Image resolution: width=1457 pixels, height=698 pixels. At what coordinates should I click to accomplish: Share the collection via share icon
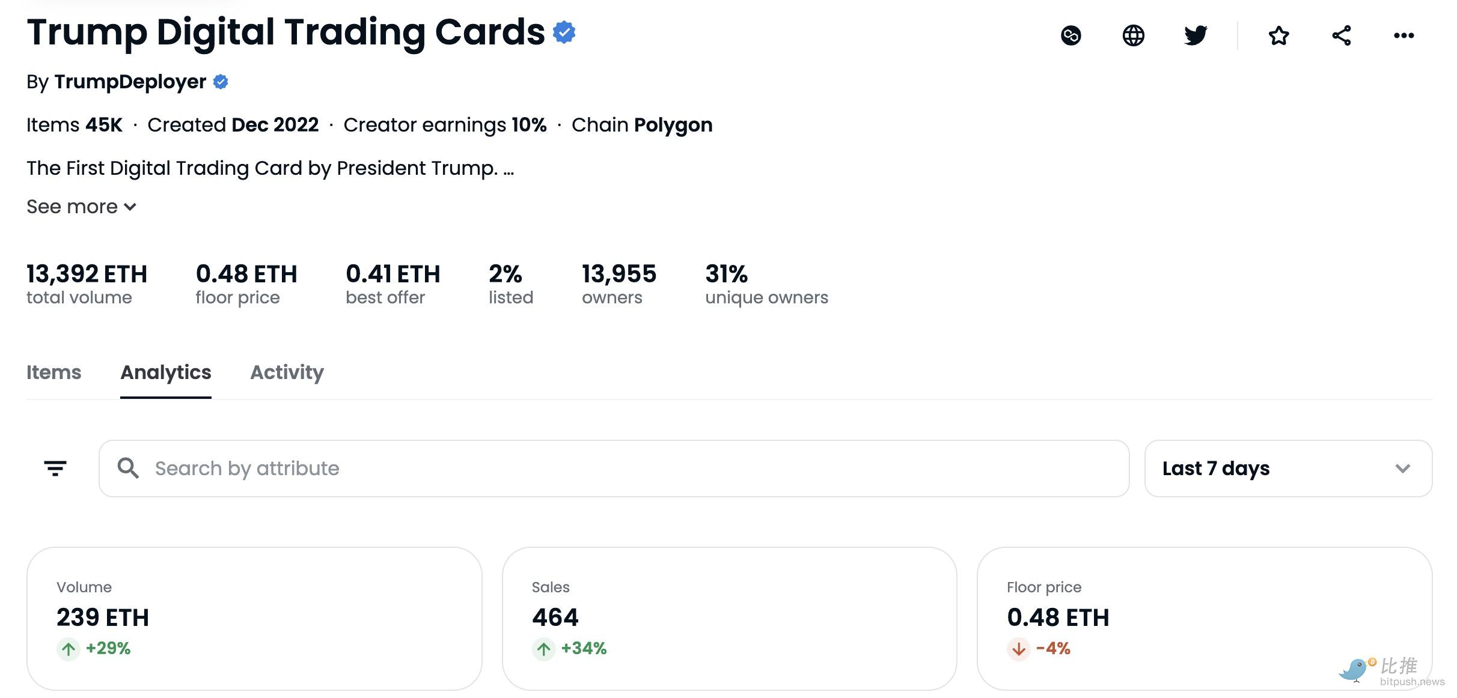(x=1341, y=35)
